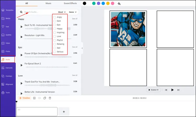Image resolution: width=196 pixels, height=117 pixels.
Task: Switch to the All audio tab
Action: click(27, 3)
